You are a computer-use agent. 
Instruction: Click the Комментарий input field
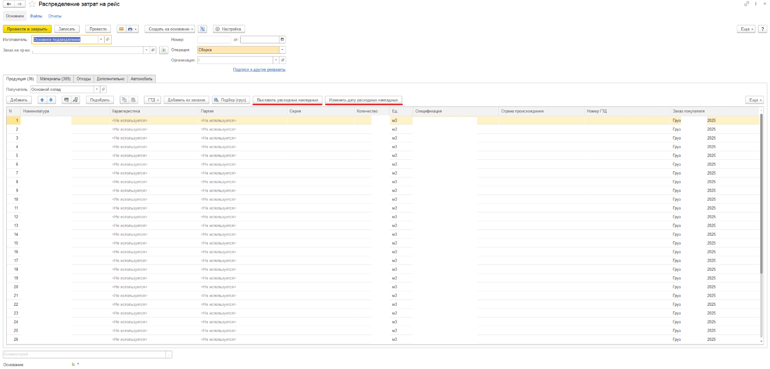[x=84, y=354]
